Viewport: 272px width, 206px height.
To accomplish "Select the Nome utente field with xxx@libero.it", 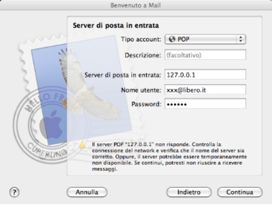I will 205,90.
